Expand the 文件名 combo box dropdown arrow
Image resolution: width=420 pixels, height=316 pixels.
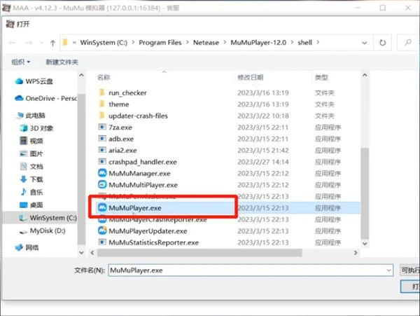388,270
